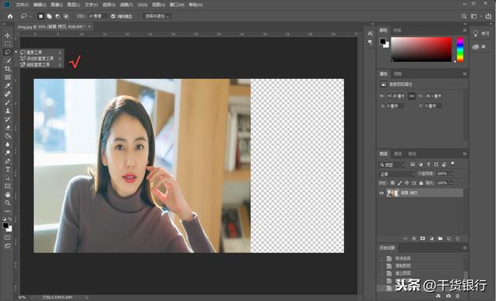The width and height of the screenshot is (496, 301).
Task: Select the Zoom tool
Action: coord(8,203)
